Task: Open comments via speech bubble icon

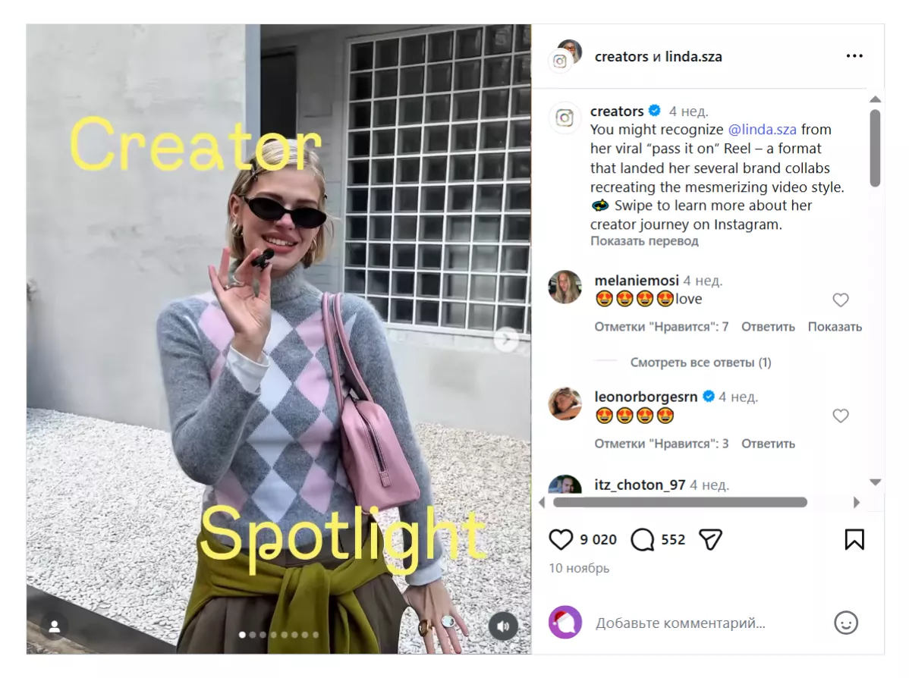Action: pos(643,539)
